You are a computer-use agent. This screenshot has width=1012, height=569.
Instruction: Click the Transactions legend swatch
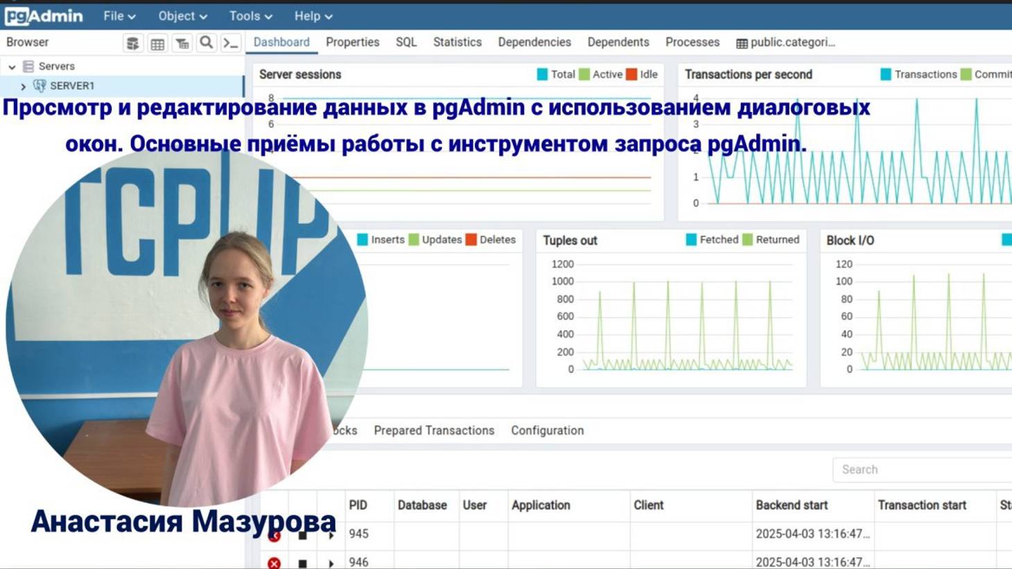[886, 74]
